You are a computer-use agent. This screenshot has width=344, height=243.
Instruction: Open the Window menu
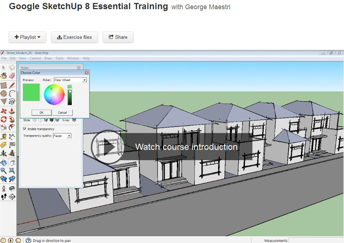pyautogui.click(x=73, y=58)
